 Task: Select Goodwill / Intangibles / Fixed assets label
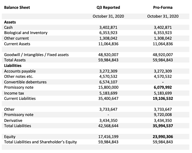(x=36, y=55)
